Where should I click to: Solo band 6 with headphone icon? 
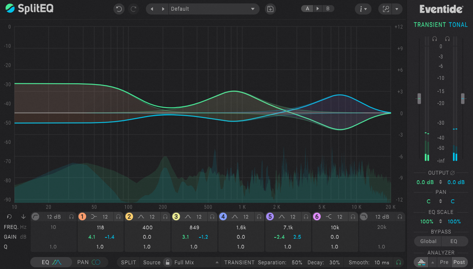click(x=353, y=217)
